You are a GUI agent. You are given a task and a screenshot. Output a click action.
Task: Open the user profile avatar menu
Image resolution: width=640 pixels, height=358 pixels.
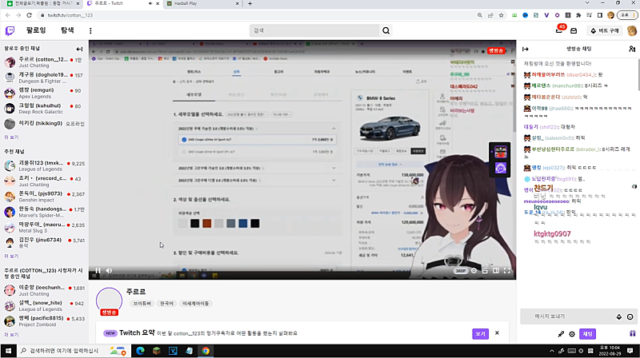pos(632,30)
